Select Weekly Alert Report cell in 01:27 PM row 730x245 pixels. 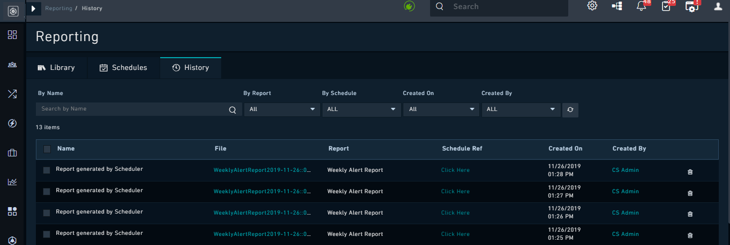(355, 192)
